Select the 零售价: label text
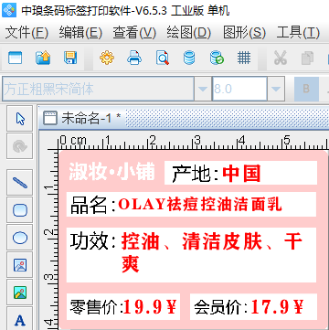This screenshot has width=329, height=330. click(97, 307)
